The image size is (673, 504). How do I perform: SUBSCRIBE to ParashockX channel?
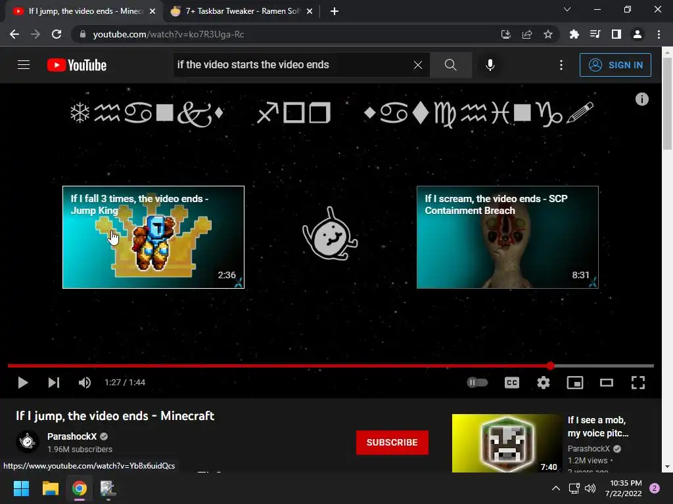392,442
